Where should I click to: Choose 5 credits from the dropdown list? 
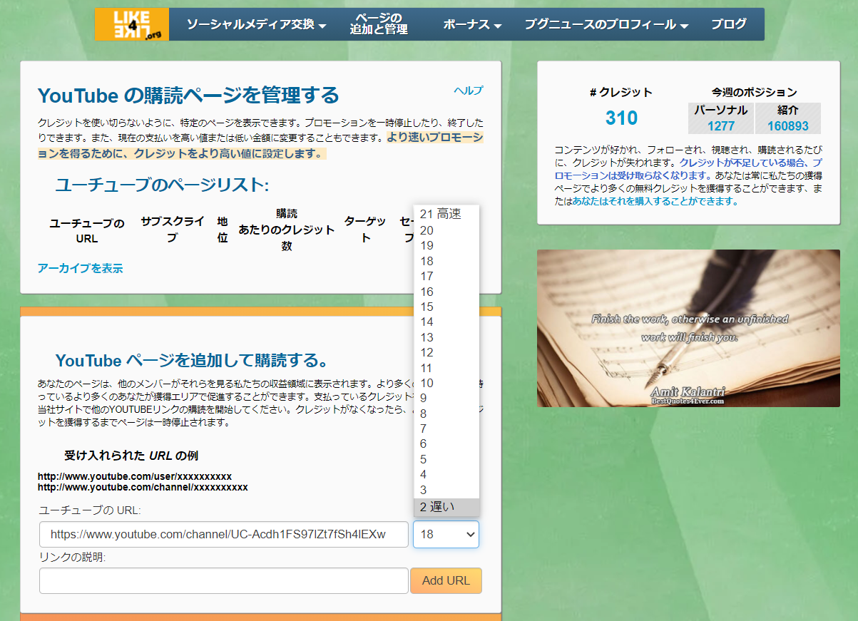(x=446, y=460)
